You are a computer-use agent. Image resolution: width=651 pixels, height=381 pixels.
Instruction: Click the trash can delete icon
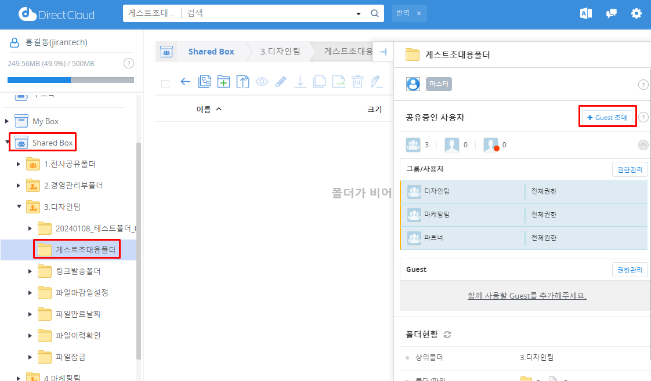coord(357,82)
